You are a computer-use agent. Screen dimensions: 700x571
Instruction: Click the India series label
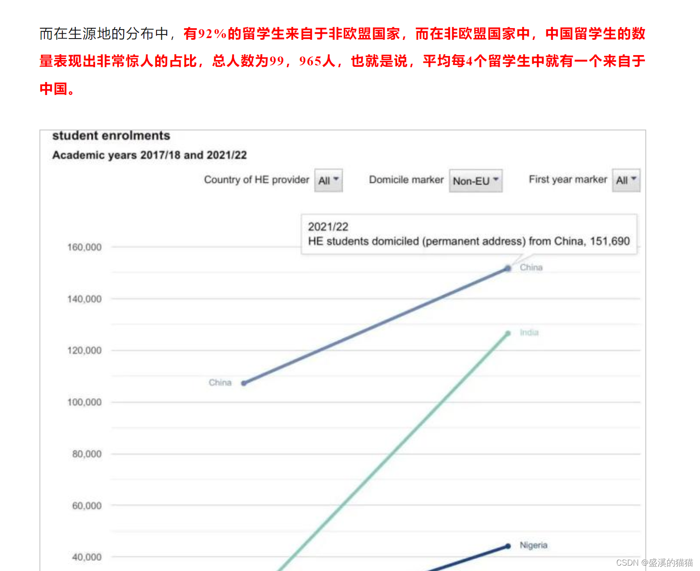[x=529, y=333]
